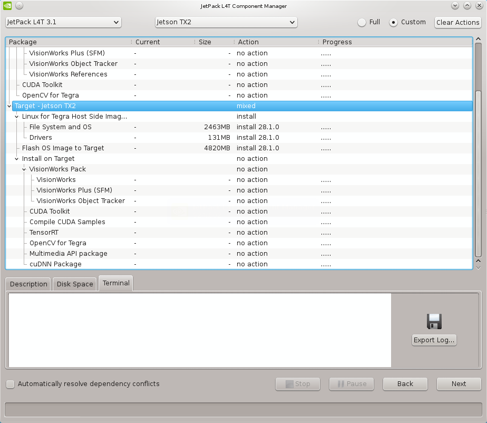Click the title bar roll-down arrow button
This screenshot has width=487, height=423.
tap(455, 6)
